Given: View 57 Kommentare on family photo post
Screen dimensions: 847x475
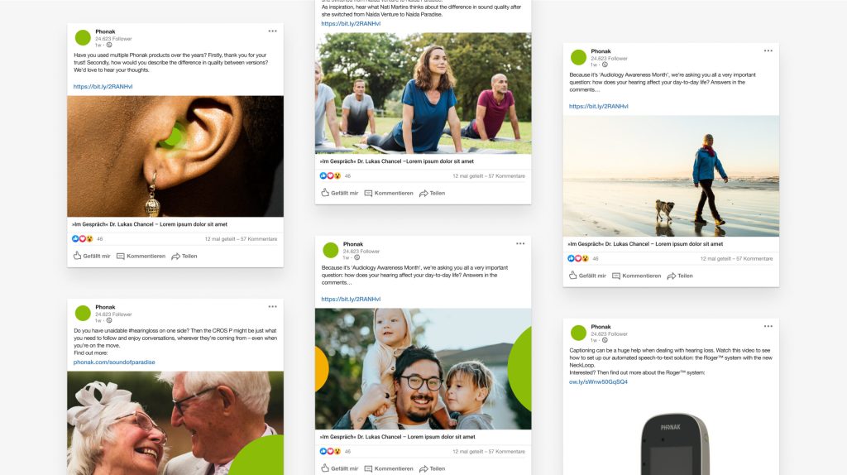Looking at the screenshot, I should (x=507, y=452).
